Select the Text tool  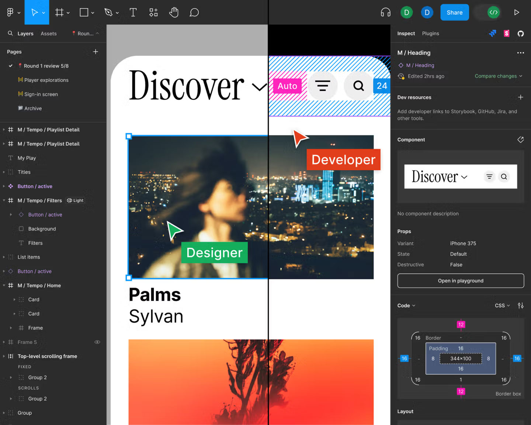point(133,12)
